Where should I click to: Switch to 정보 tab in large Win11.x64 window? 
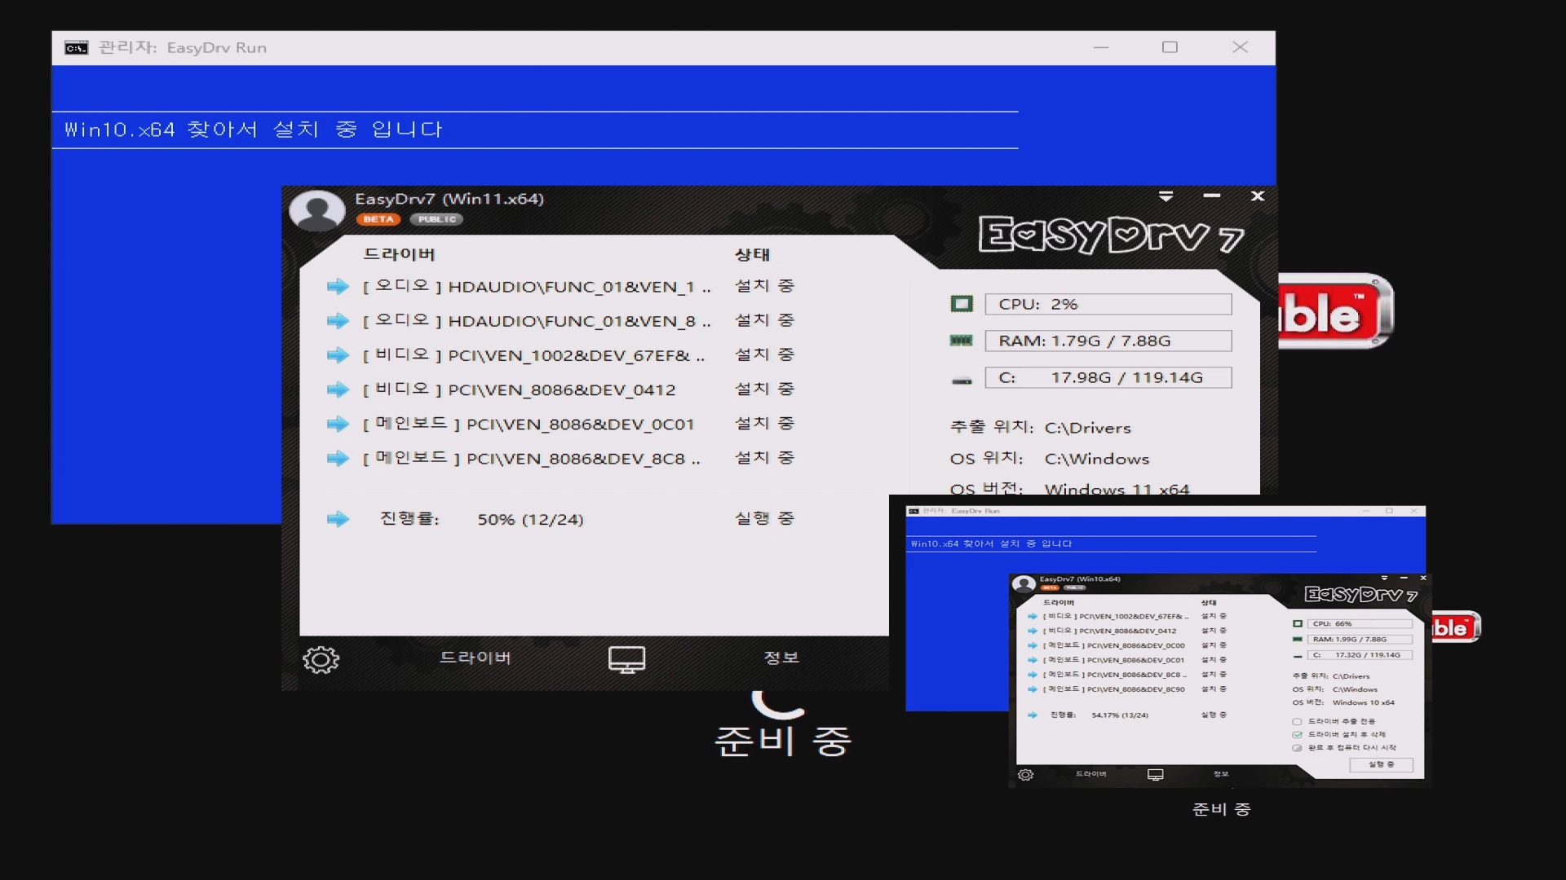[x=781, y=658]
